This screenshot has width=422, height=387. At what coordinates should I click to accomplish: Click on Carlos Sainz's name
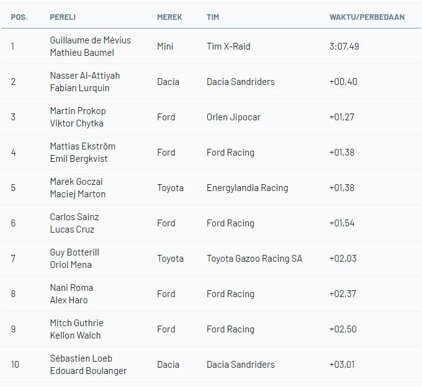[x=74, y=217]
